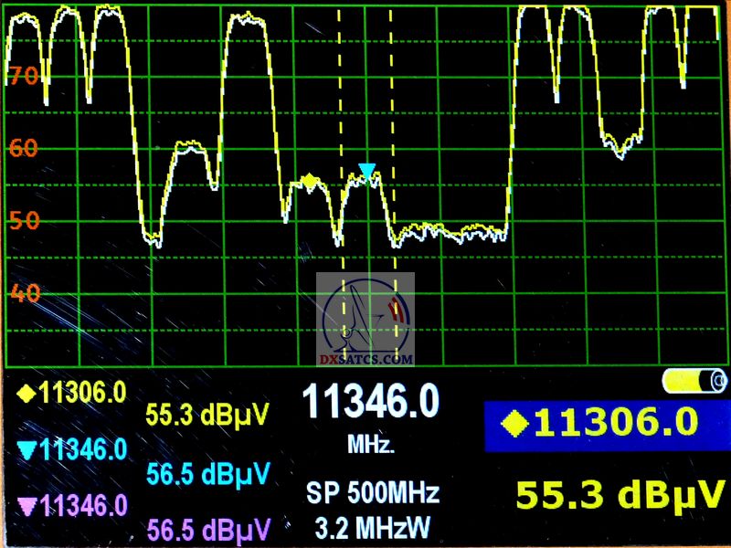Click the cyan triangle marker on the spectrum trace
The image size is (731, 548).
[x=367, y=171]
